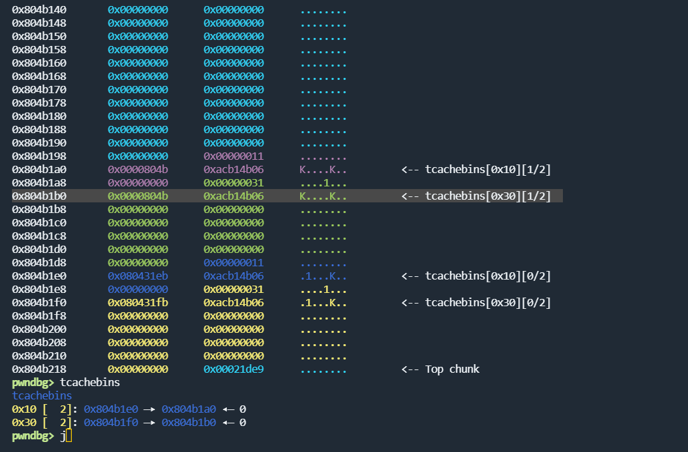Screen dimensions: 688x452
Task: Click the typed tcachebins command
Action: pyautogui.click(x=90, y=382)
